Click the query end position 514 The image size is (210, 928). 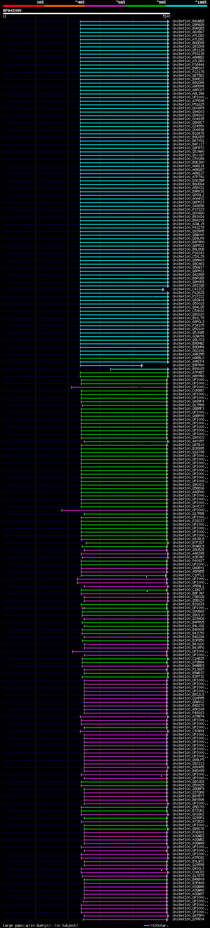point(165,16)
